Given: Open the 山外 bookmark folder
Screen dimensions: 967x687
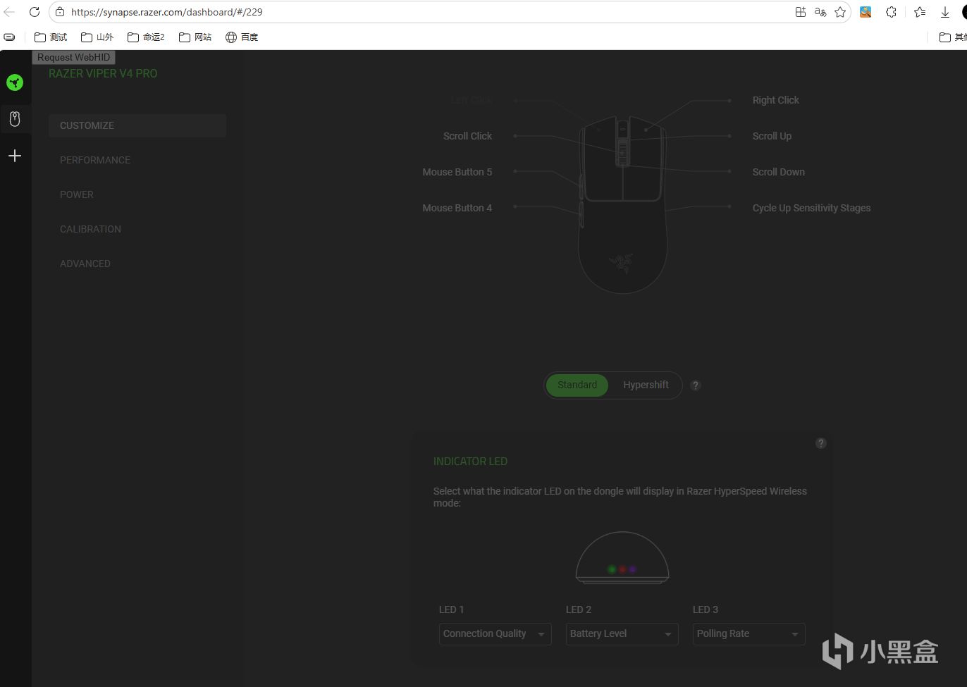Looking at the screenshot, I should click(97, 37).
